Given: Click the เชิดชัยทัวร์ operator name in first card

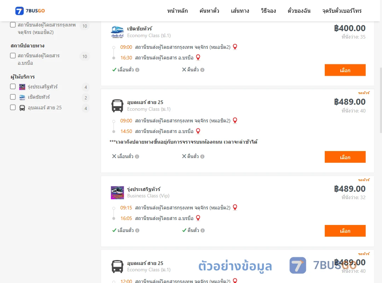Looking at the screenshot, I should [x=140, y=29].
